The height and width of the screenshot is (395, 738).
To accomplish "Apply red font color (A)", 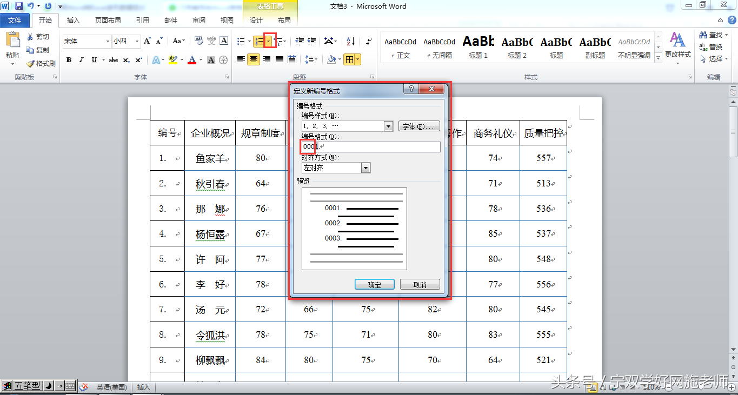I will click(192, 60).
